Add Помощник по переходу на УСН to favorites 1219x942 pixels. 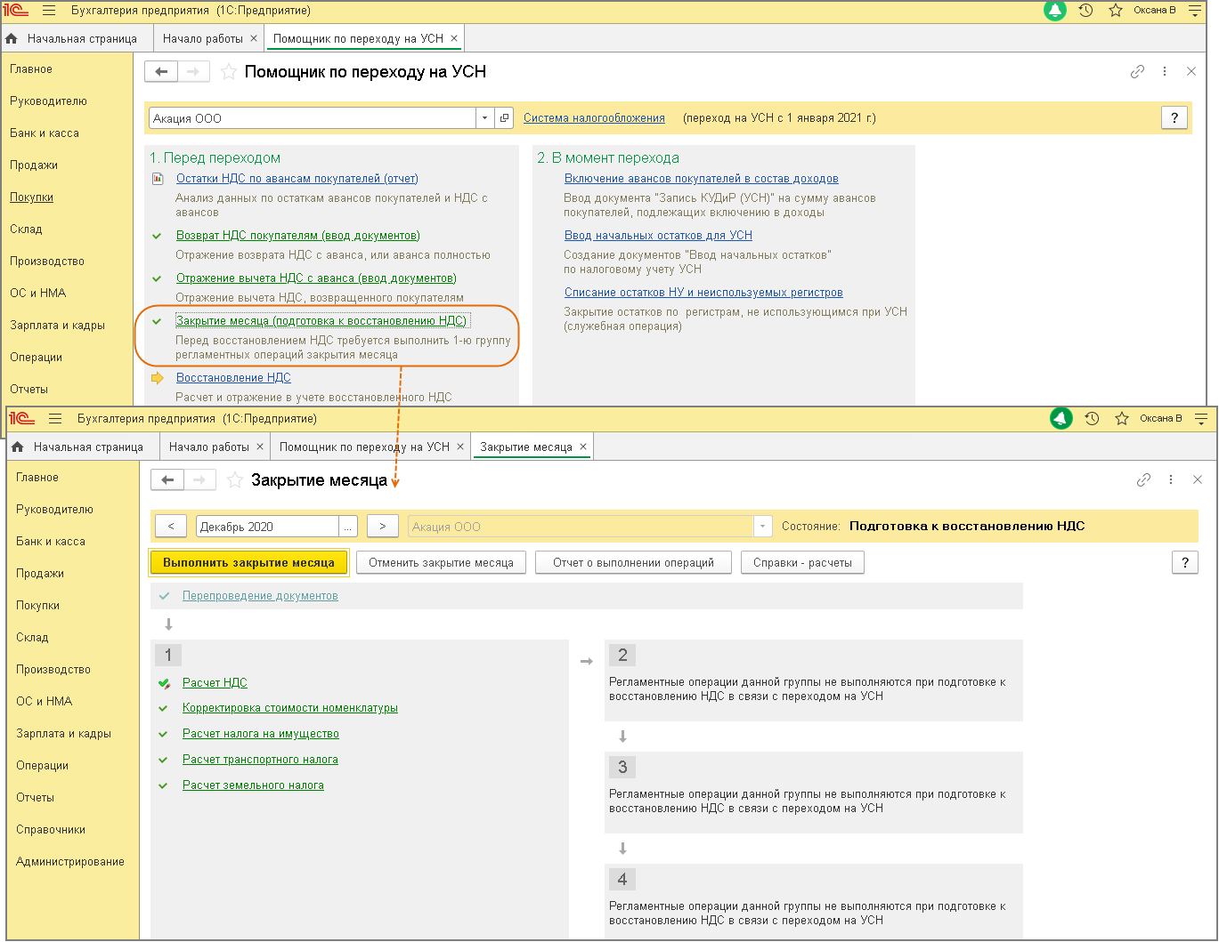tap(229, 72)
